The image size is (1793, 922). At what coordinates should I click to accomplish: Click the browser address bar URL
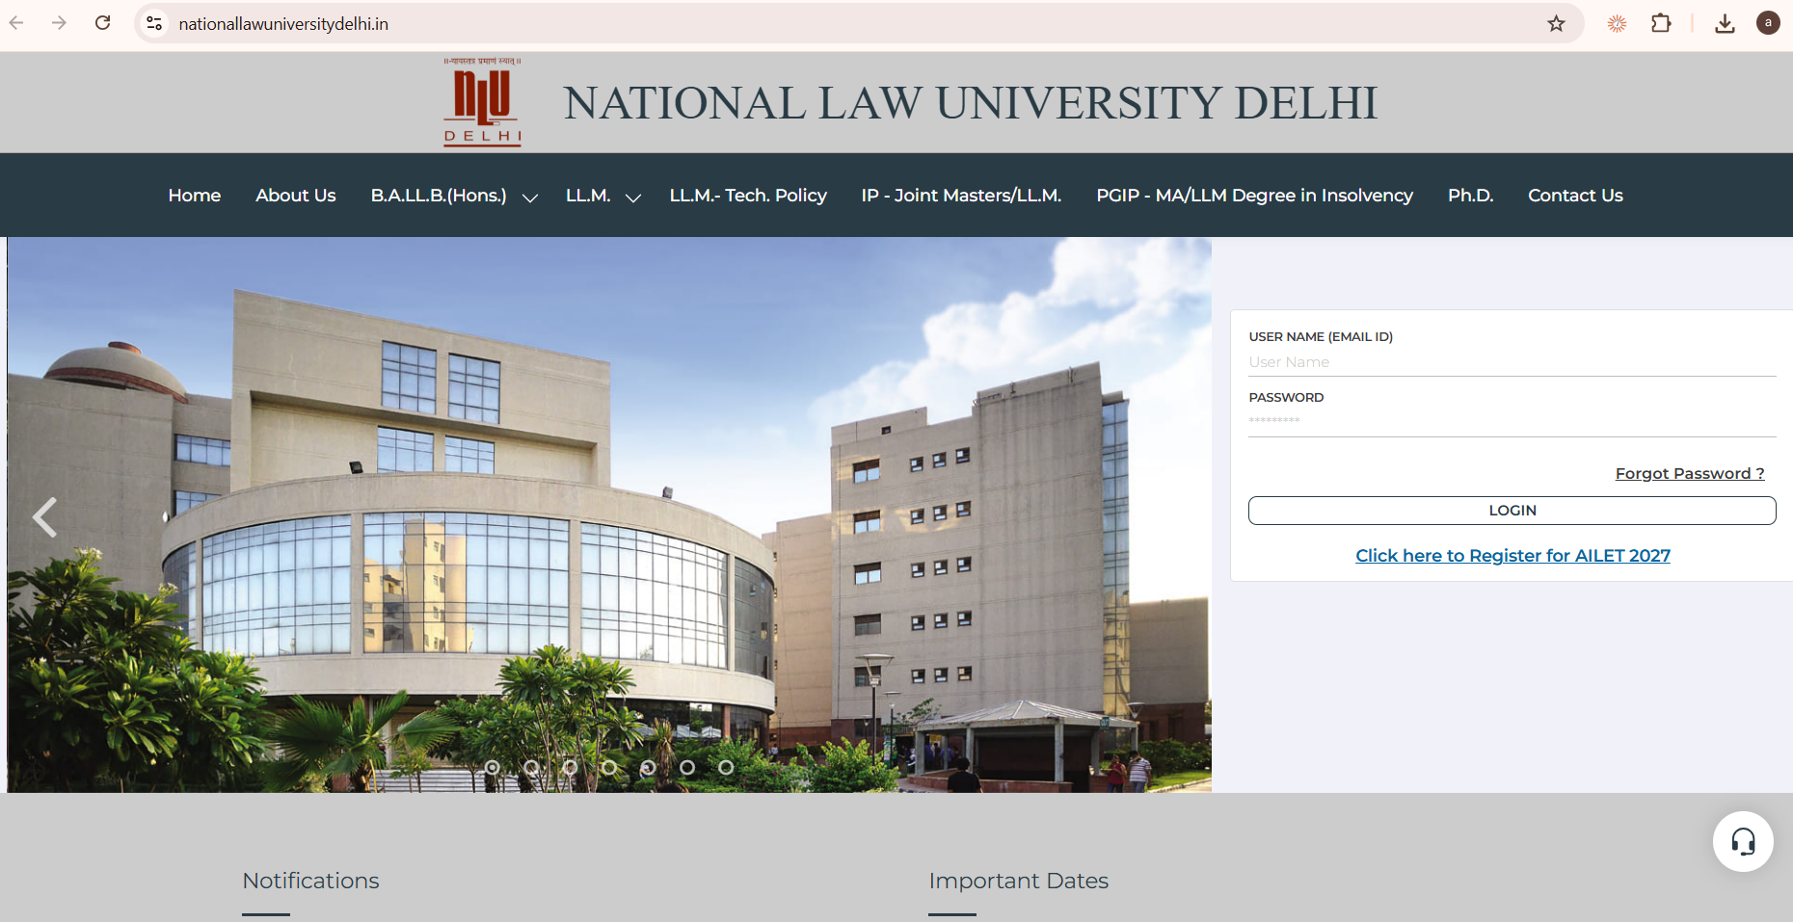283,24
